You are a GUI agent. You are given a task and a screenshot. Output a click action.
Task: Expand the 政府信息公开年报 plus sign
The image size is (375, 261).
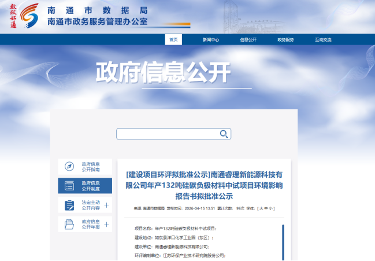point(107,225)
